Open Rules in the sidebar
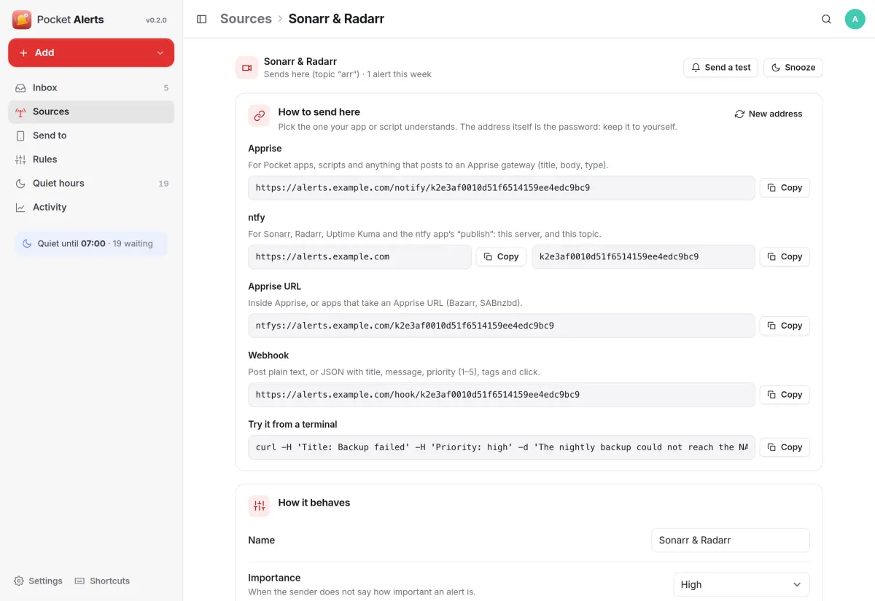Viewport: 875px width, 601px height. tap(91, 160)
